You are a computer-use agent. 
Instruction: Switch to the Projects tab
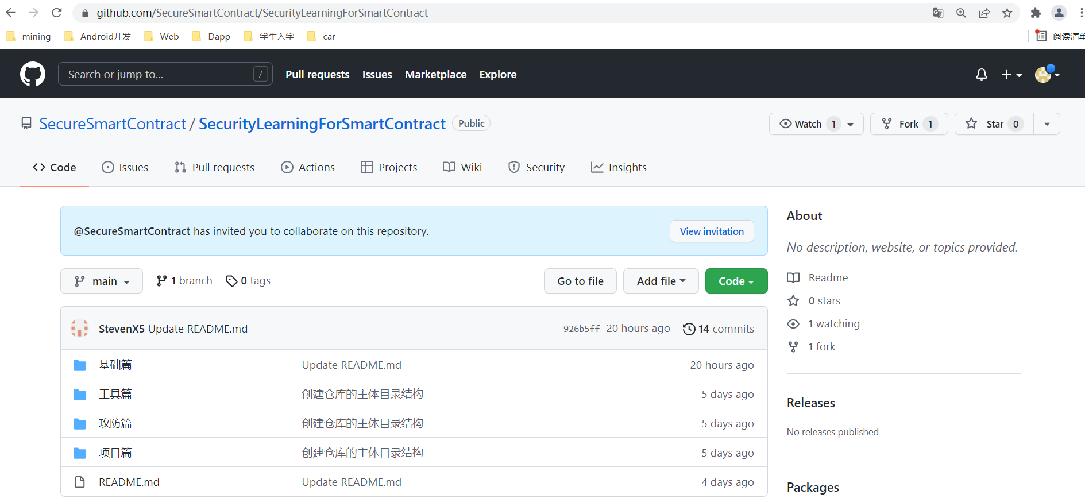(389, 167)
